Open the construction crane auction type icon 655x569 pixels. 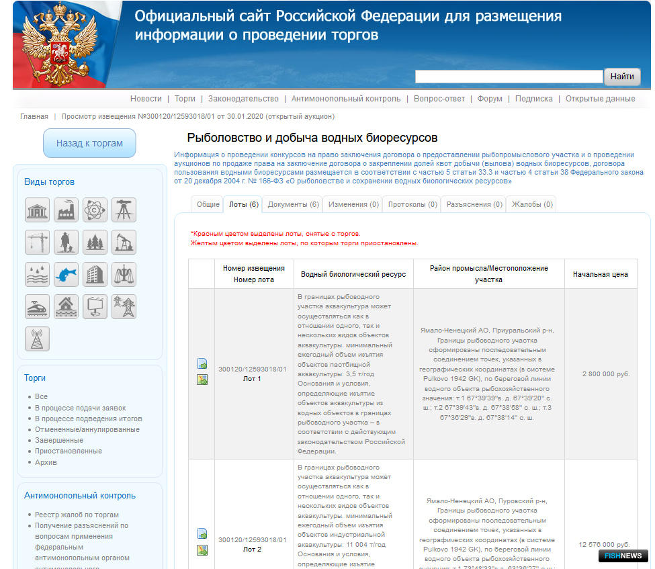pyautogui.click(x=37, y=242)
